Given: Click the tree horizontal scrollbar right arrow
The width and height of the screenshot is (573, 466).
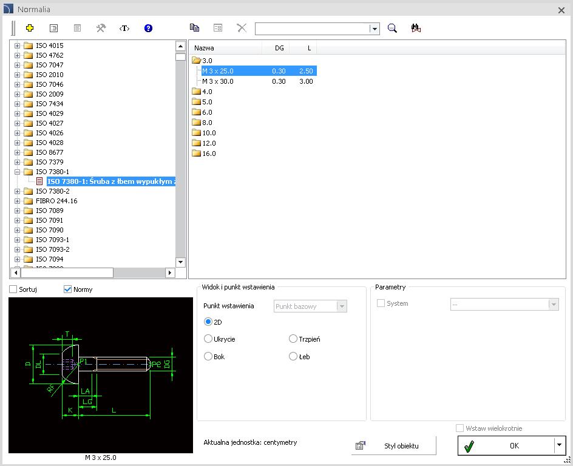Looking at the screenshot, I should (170, 272).
